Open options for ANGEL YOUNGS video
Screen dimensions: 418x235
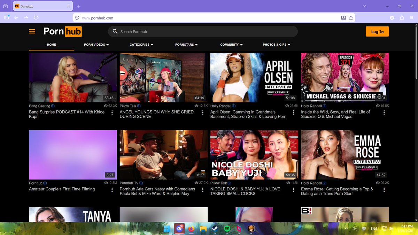coord(202,112)
